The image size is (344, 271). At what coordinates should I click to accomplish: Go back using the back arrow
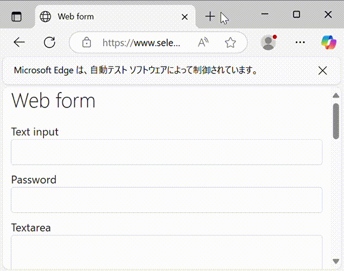pos(19,42)
